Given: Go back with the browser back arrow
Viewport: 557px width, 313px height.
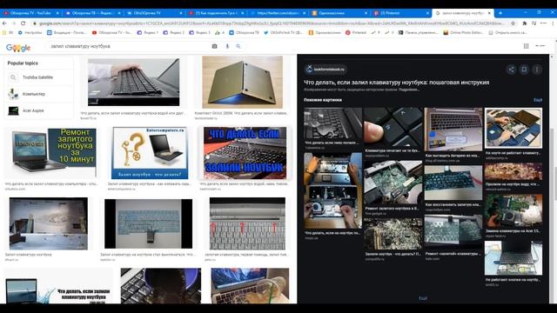Looking at the screenshot, I should 4,23.
